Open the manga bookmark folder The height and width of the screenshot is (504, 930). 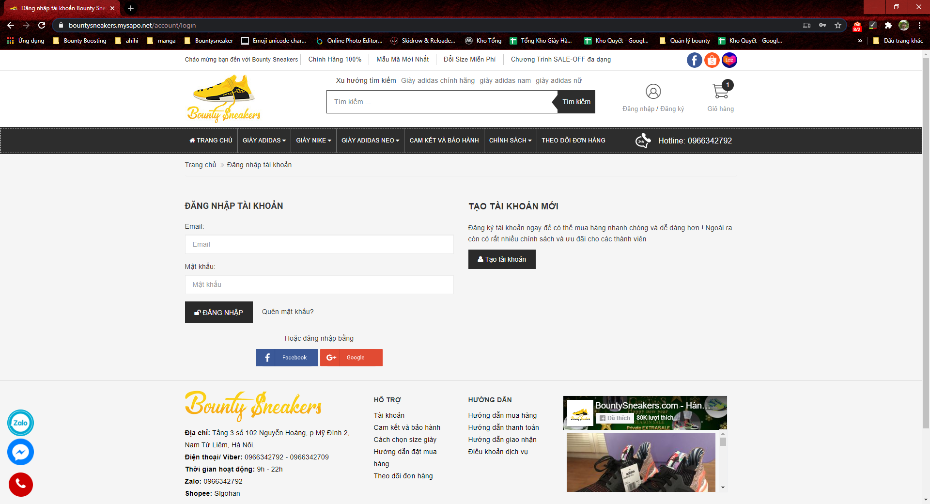(161, 41)
